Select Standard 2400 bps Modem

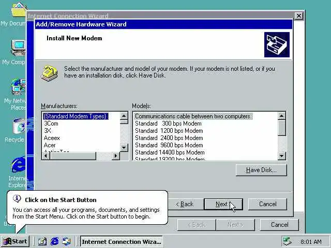(x=169, y=138)
